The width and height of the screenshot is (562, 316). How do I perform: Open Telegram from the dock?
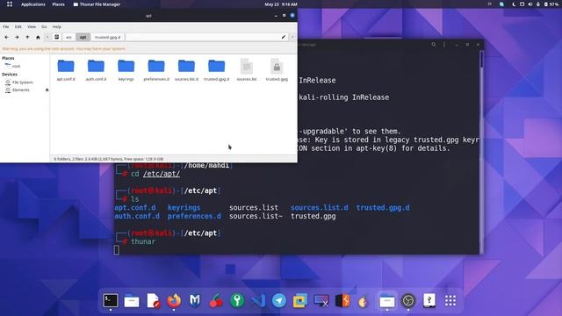(x=279, y=300)
